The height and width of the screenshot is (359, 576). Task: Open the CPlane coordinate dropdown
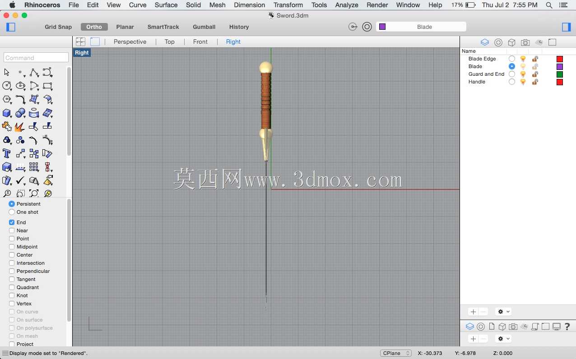[x=396, y=353]
